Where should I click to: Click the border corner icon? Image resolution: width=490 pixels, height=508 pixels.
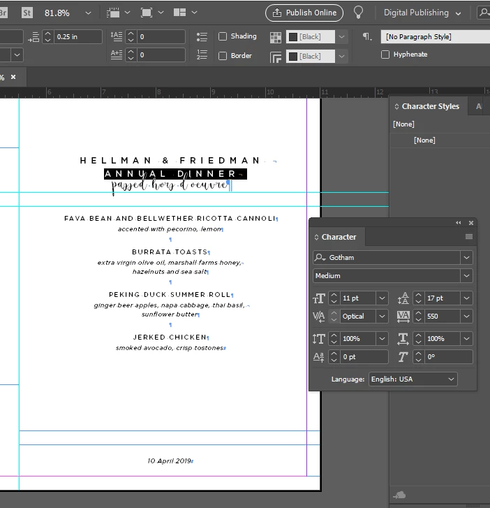tap(276, 57)
